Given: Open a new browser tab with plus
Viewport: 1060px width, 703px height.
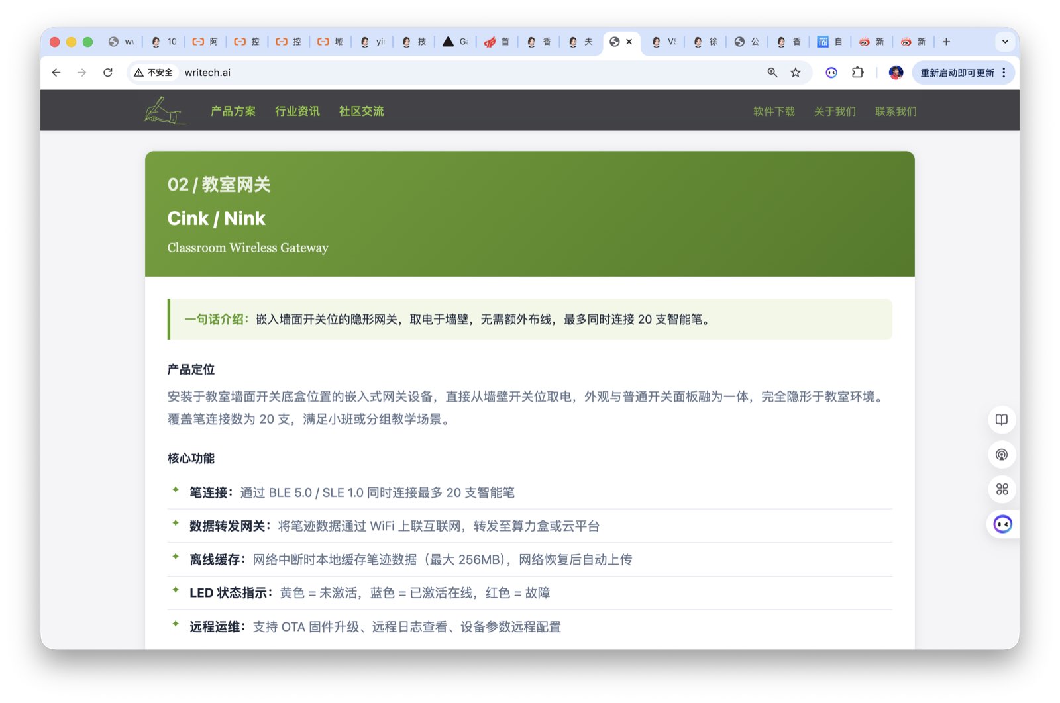Looking at the screenshot, I should pos(946,42).
